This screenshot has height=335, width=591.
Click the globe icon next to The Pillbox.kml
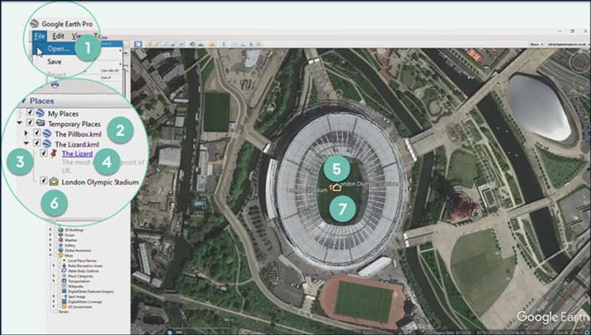[x=48, y=134]
